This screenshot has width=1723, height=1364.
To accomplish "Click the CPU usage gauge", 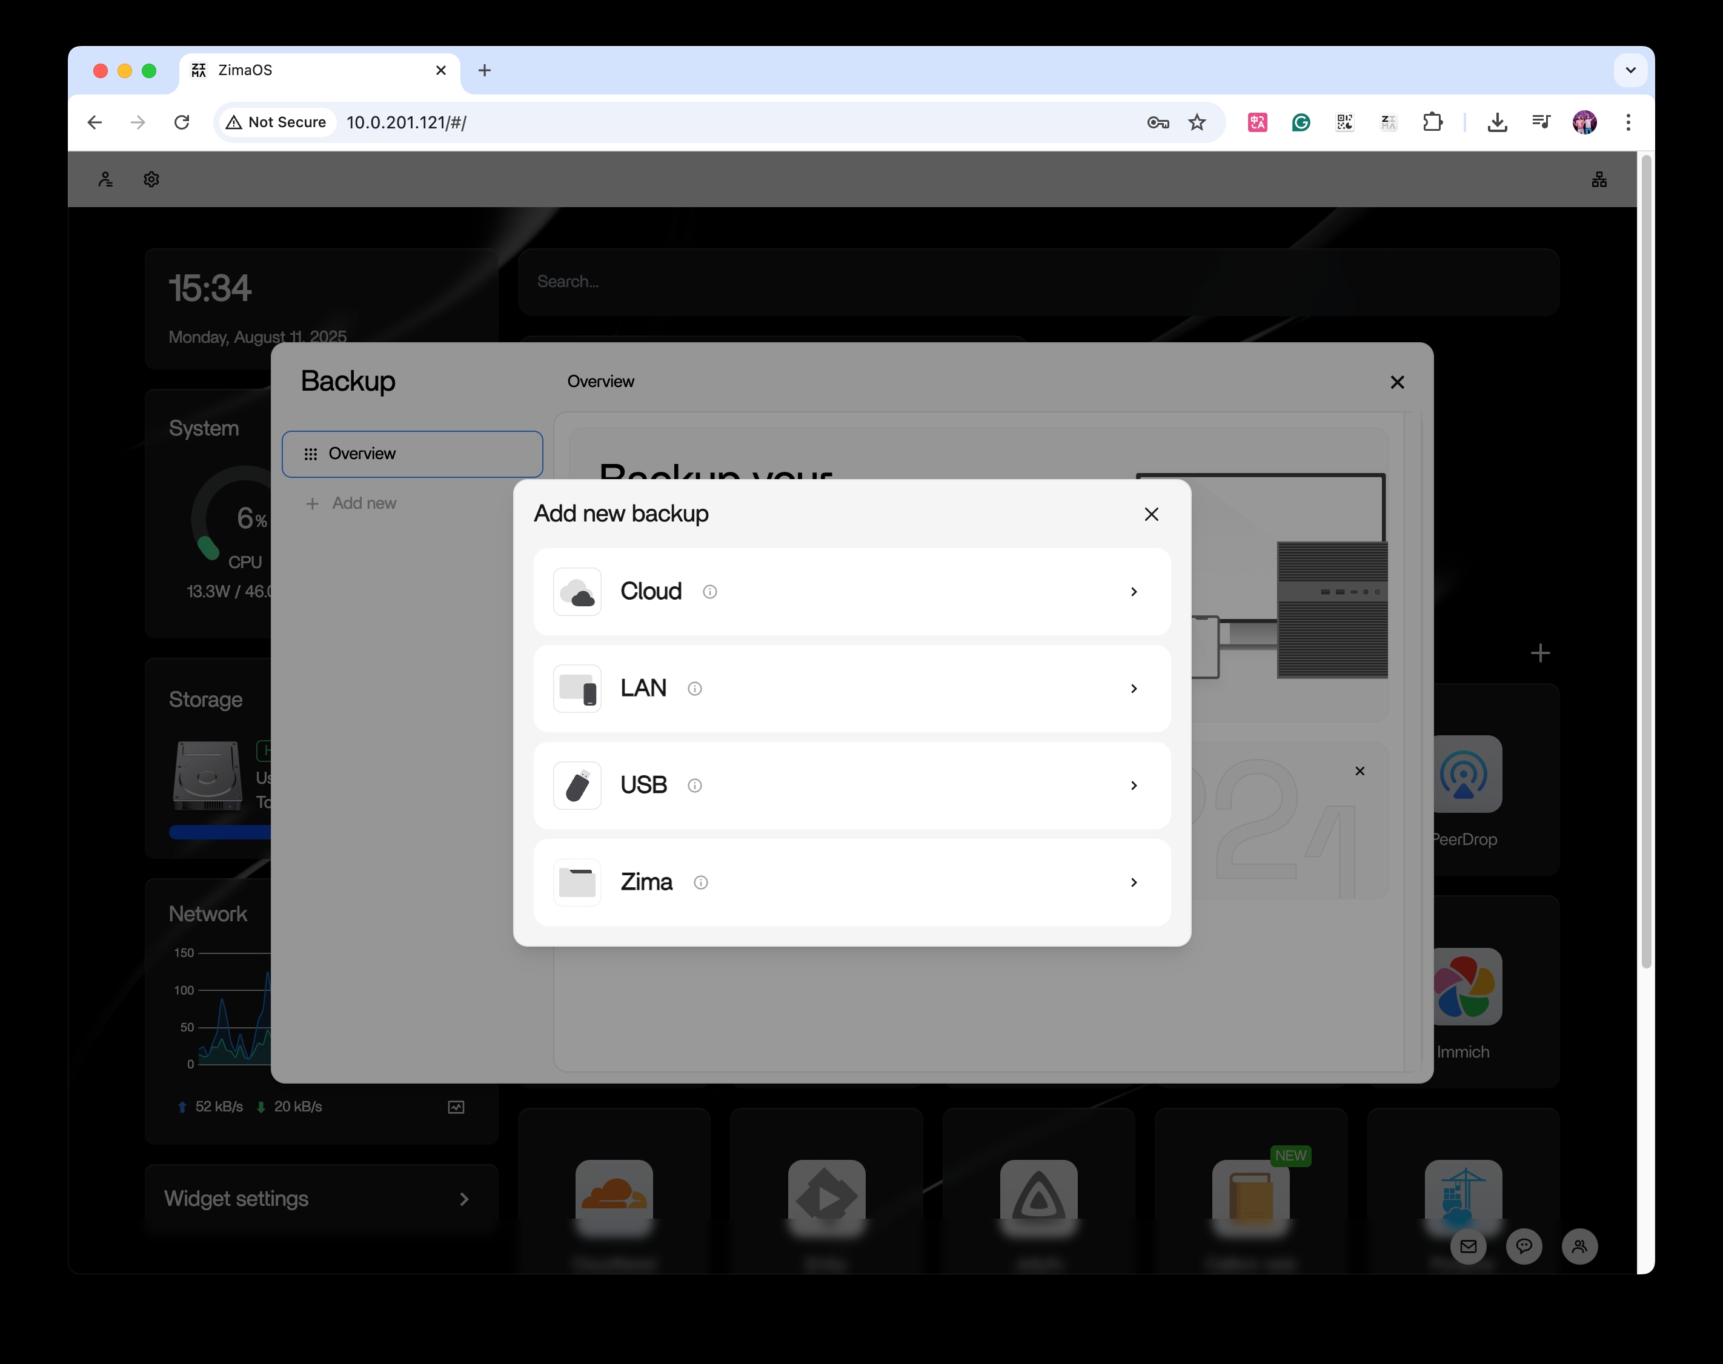I will pos(231,515).
